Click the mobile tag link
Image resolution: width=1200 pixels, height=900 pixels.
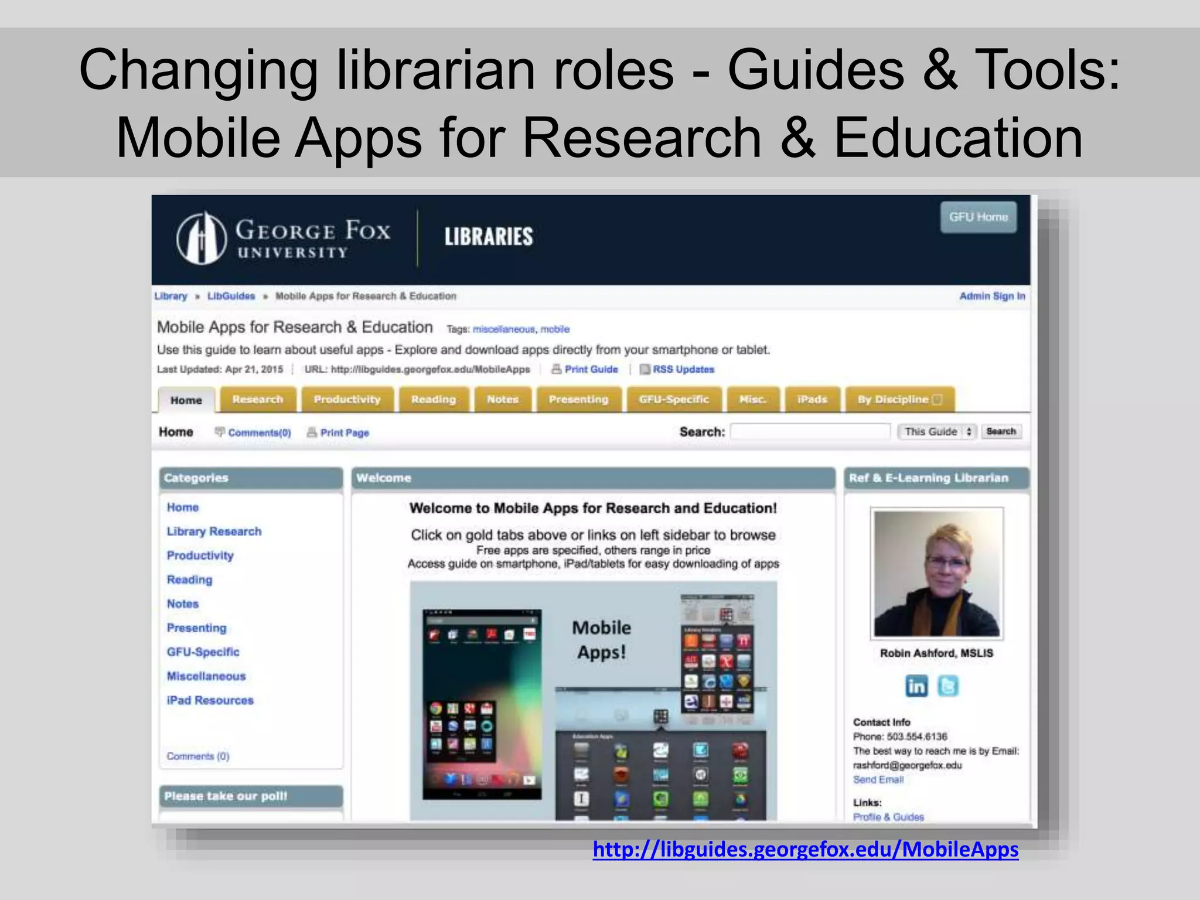click(555, 329)
